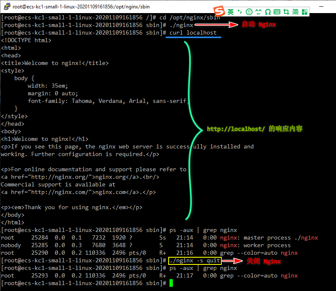Click the screenshot crop tool icon
Image resolution: width=336 pixels, height=291 pixels.
[x=286, y=12]
